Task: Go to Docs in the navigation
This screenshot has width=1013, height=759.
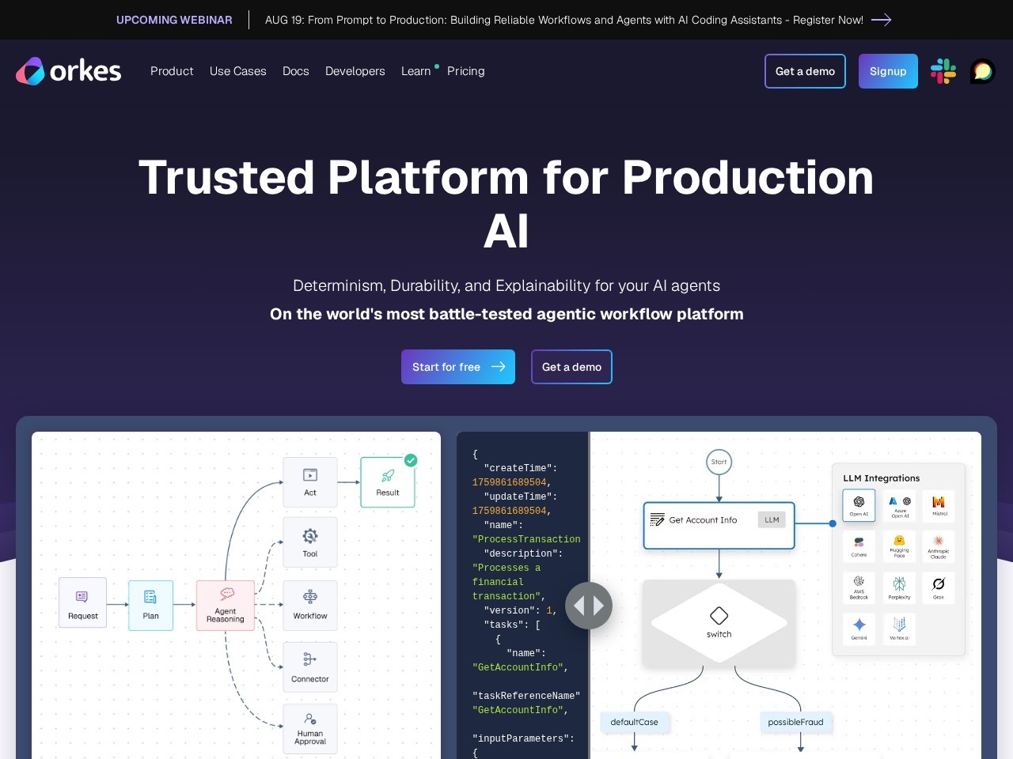Action: tap(296, 71)
